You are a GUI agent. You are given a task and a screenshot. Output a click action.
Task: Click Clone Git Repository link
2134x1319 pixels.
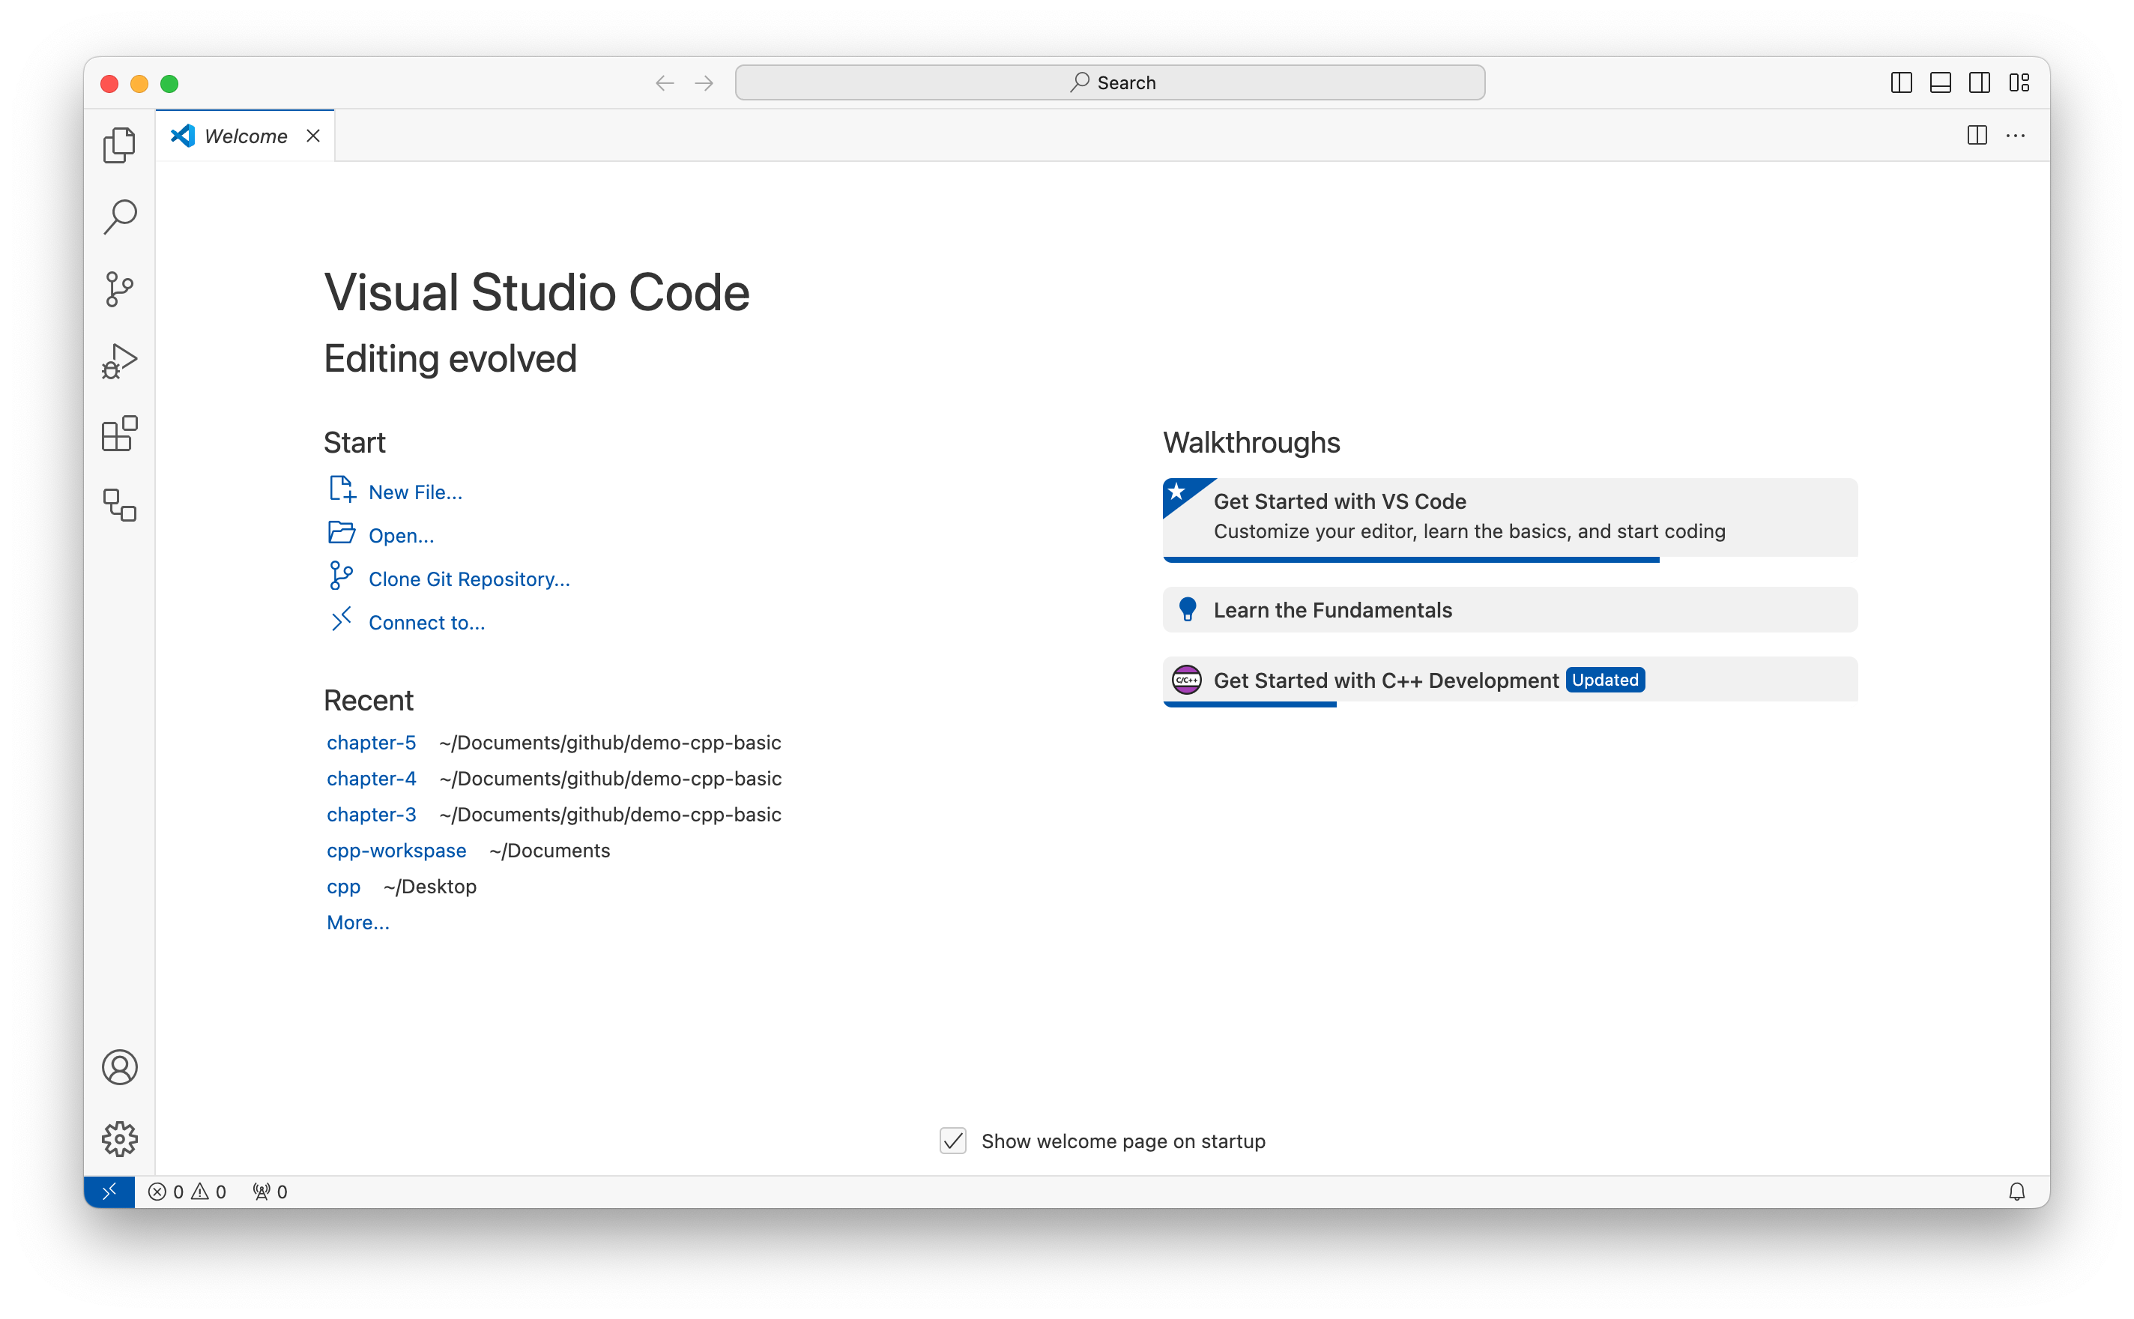tap(469, 579)
